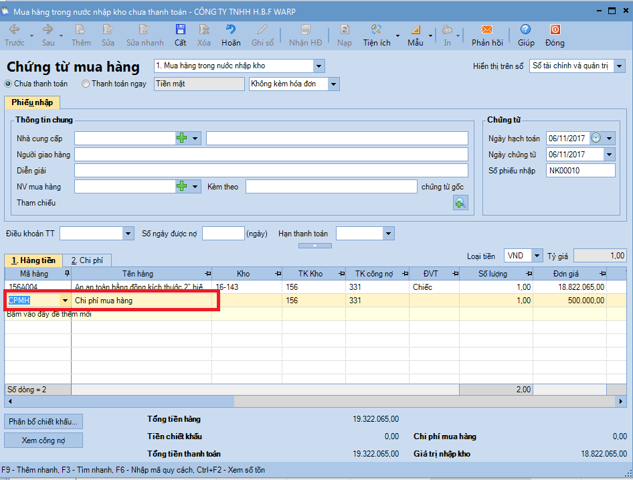
Task: Click the Số ngày được nợ field
Action: point(223,234)
